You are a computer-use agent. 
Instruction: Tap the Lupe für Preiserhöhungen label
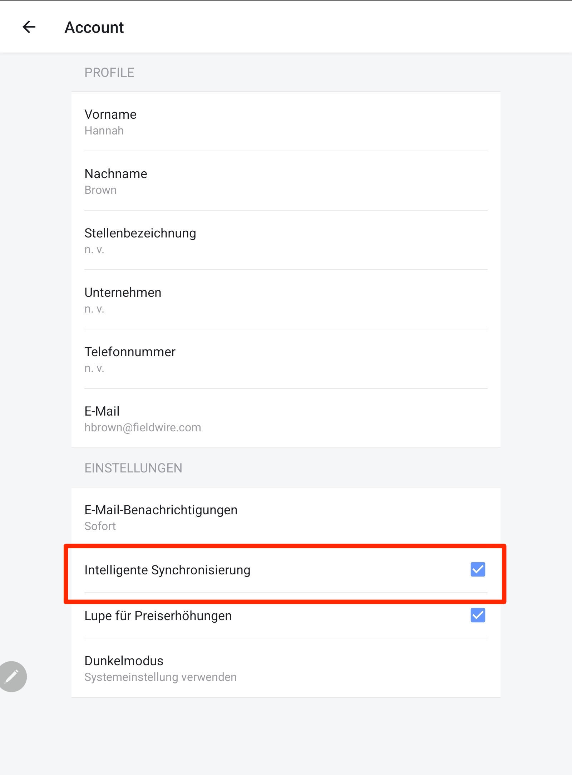pyautogui.click(x=158, y=616)
